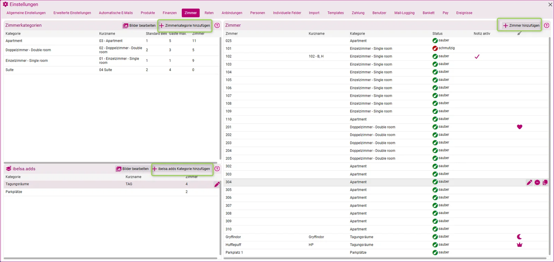Click Zimmerkategorie hinzufügen button

[x=185, y=26]
